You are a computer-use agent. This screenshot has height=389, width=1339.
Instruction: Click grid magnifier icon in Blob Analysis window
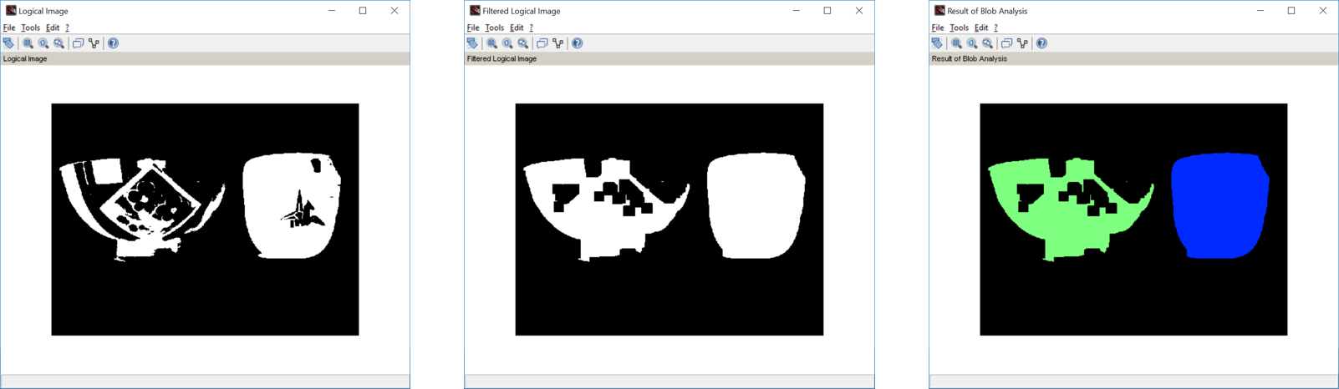click(956, 43)
